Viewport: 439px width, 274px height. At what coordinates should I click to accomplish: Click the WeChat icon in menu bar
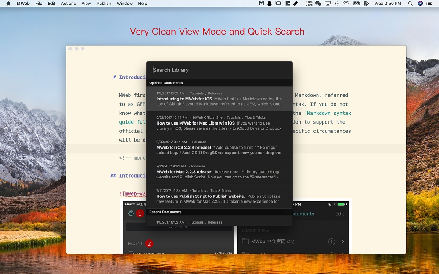tap(318, 4)
